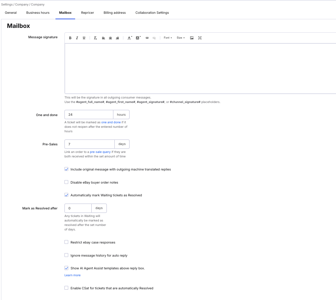
Task: Toggle italic formatting in signature editor
Action: tap(77, 38)
